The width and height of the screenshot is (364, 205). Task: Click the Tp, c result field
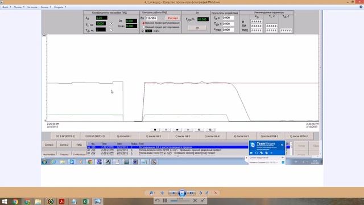pyautogui.click(x=228, y=18)
